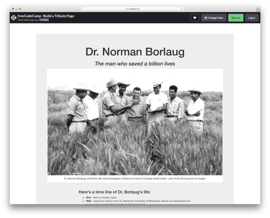Minimize the window using yellow button
270x218 pixels.
(17, 9)
